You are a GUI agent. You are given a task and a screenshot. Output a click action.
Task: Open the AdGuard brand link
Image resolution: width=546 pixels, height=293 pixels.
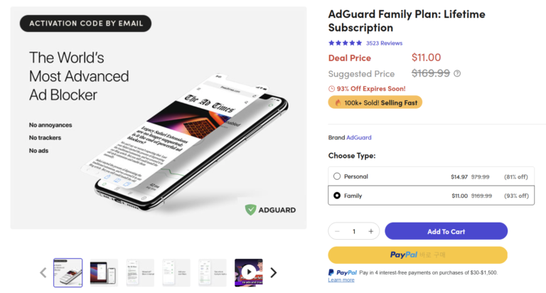(358, 137)
